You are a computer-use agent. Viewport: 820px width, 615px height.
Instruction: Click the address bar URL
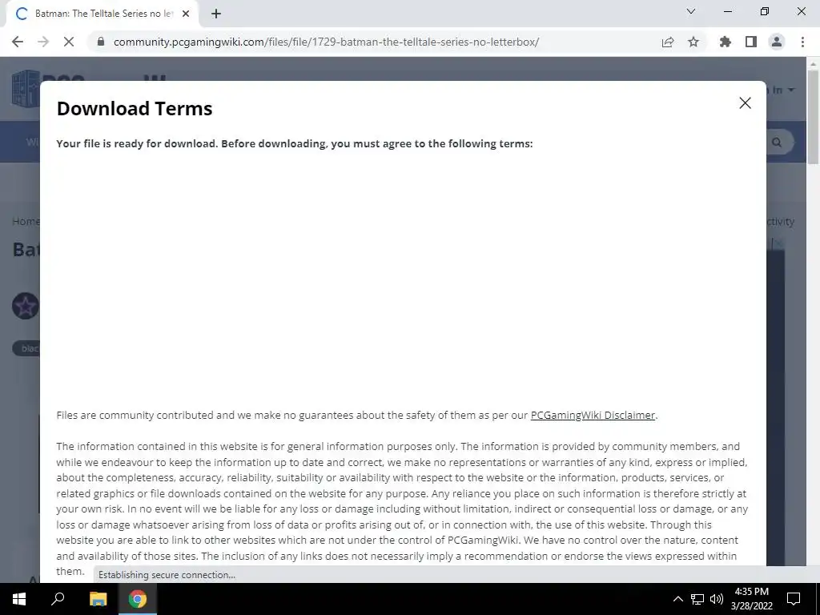click(326, 42)
